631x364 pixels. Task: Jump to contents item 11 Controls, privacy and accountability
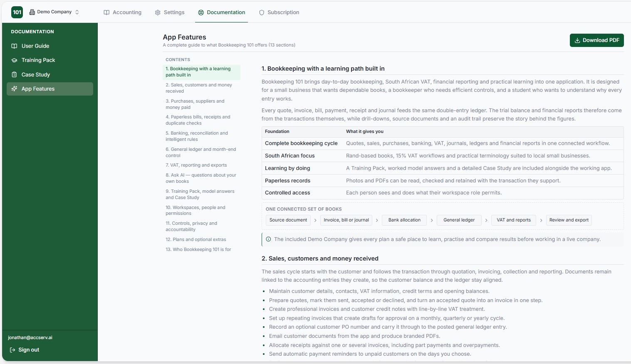coord(201,226)
